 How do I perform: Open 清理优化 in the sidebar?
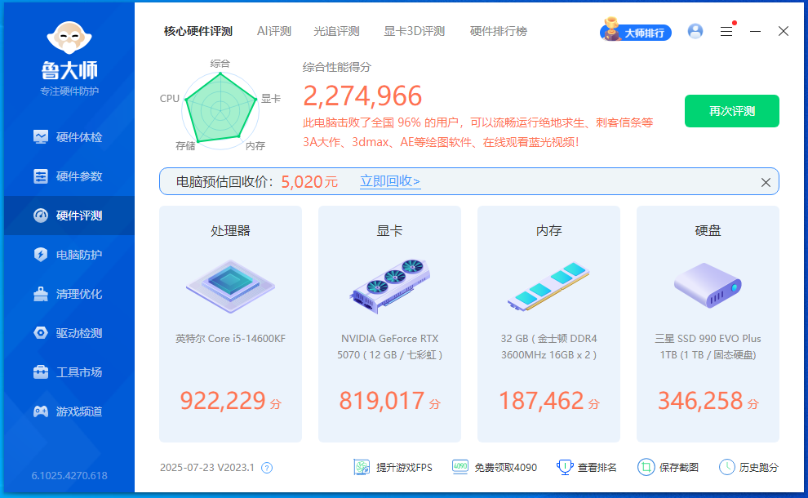69,294
